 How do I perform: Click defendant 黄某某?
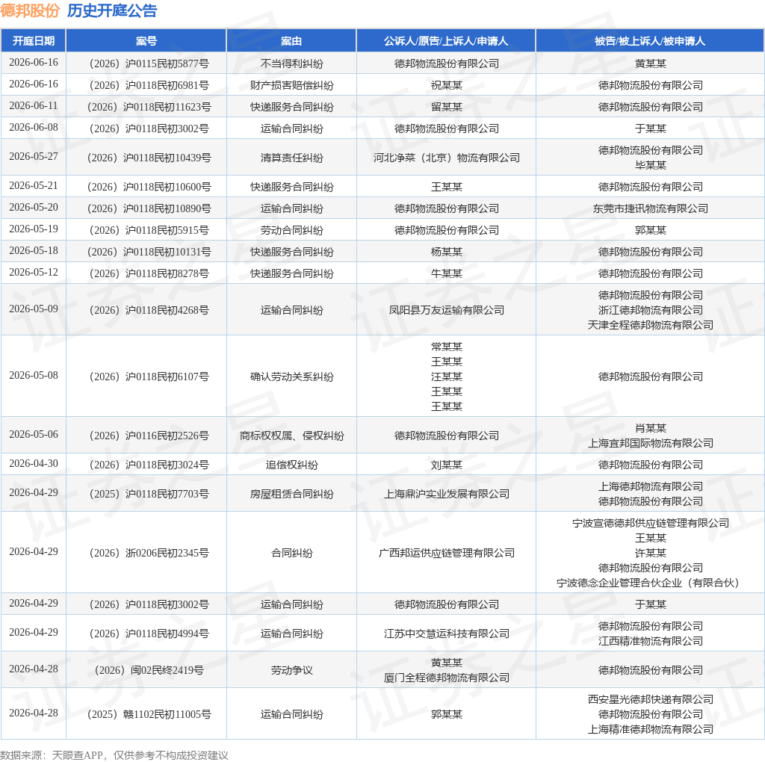[651, 63]
